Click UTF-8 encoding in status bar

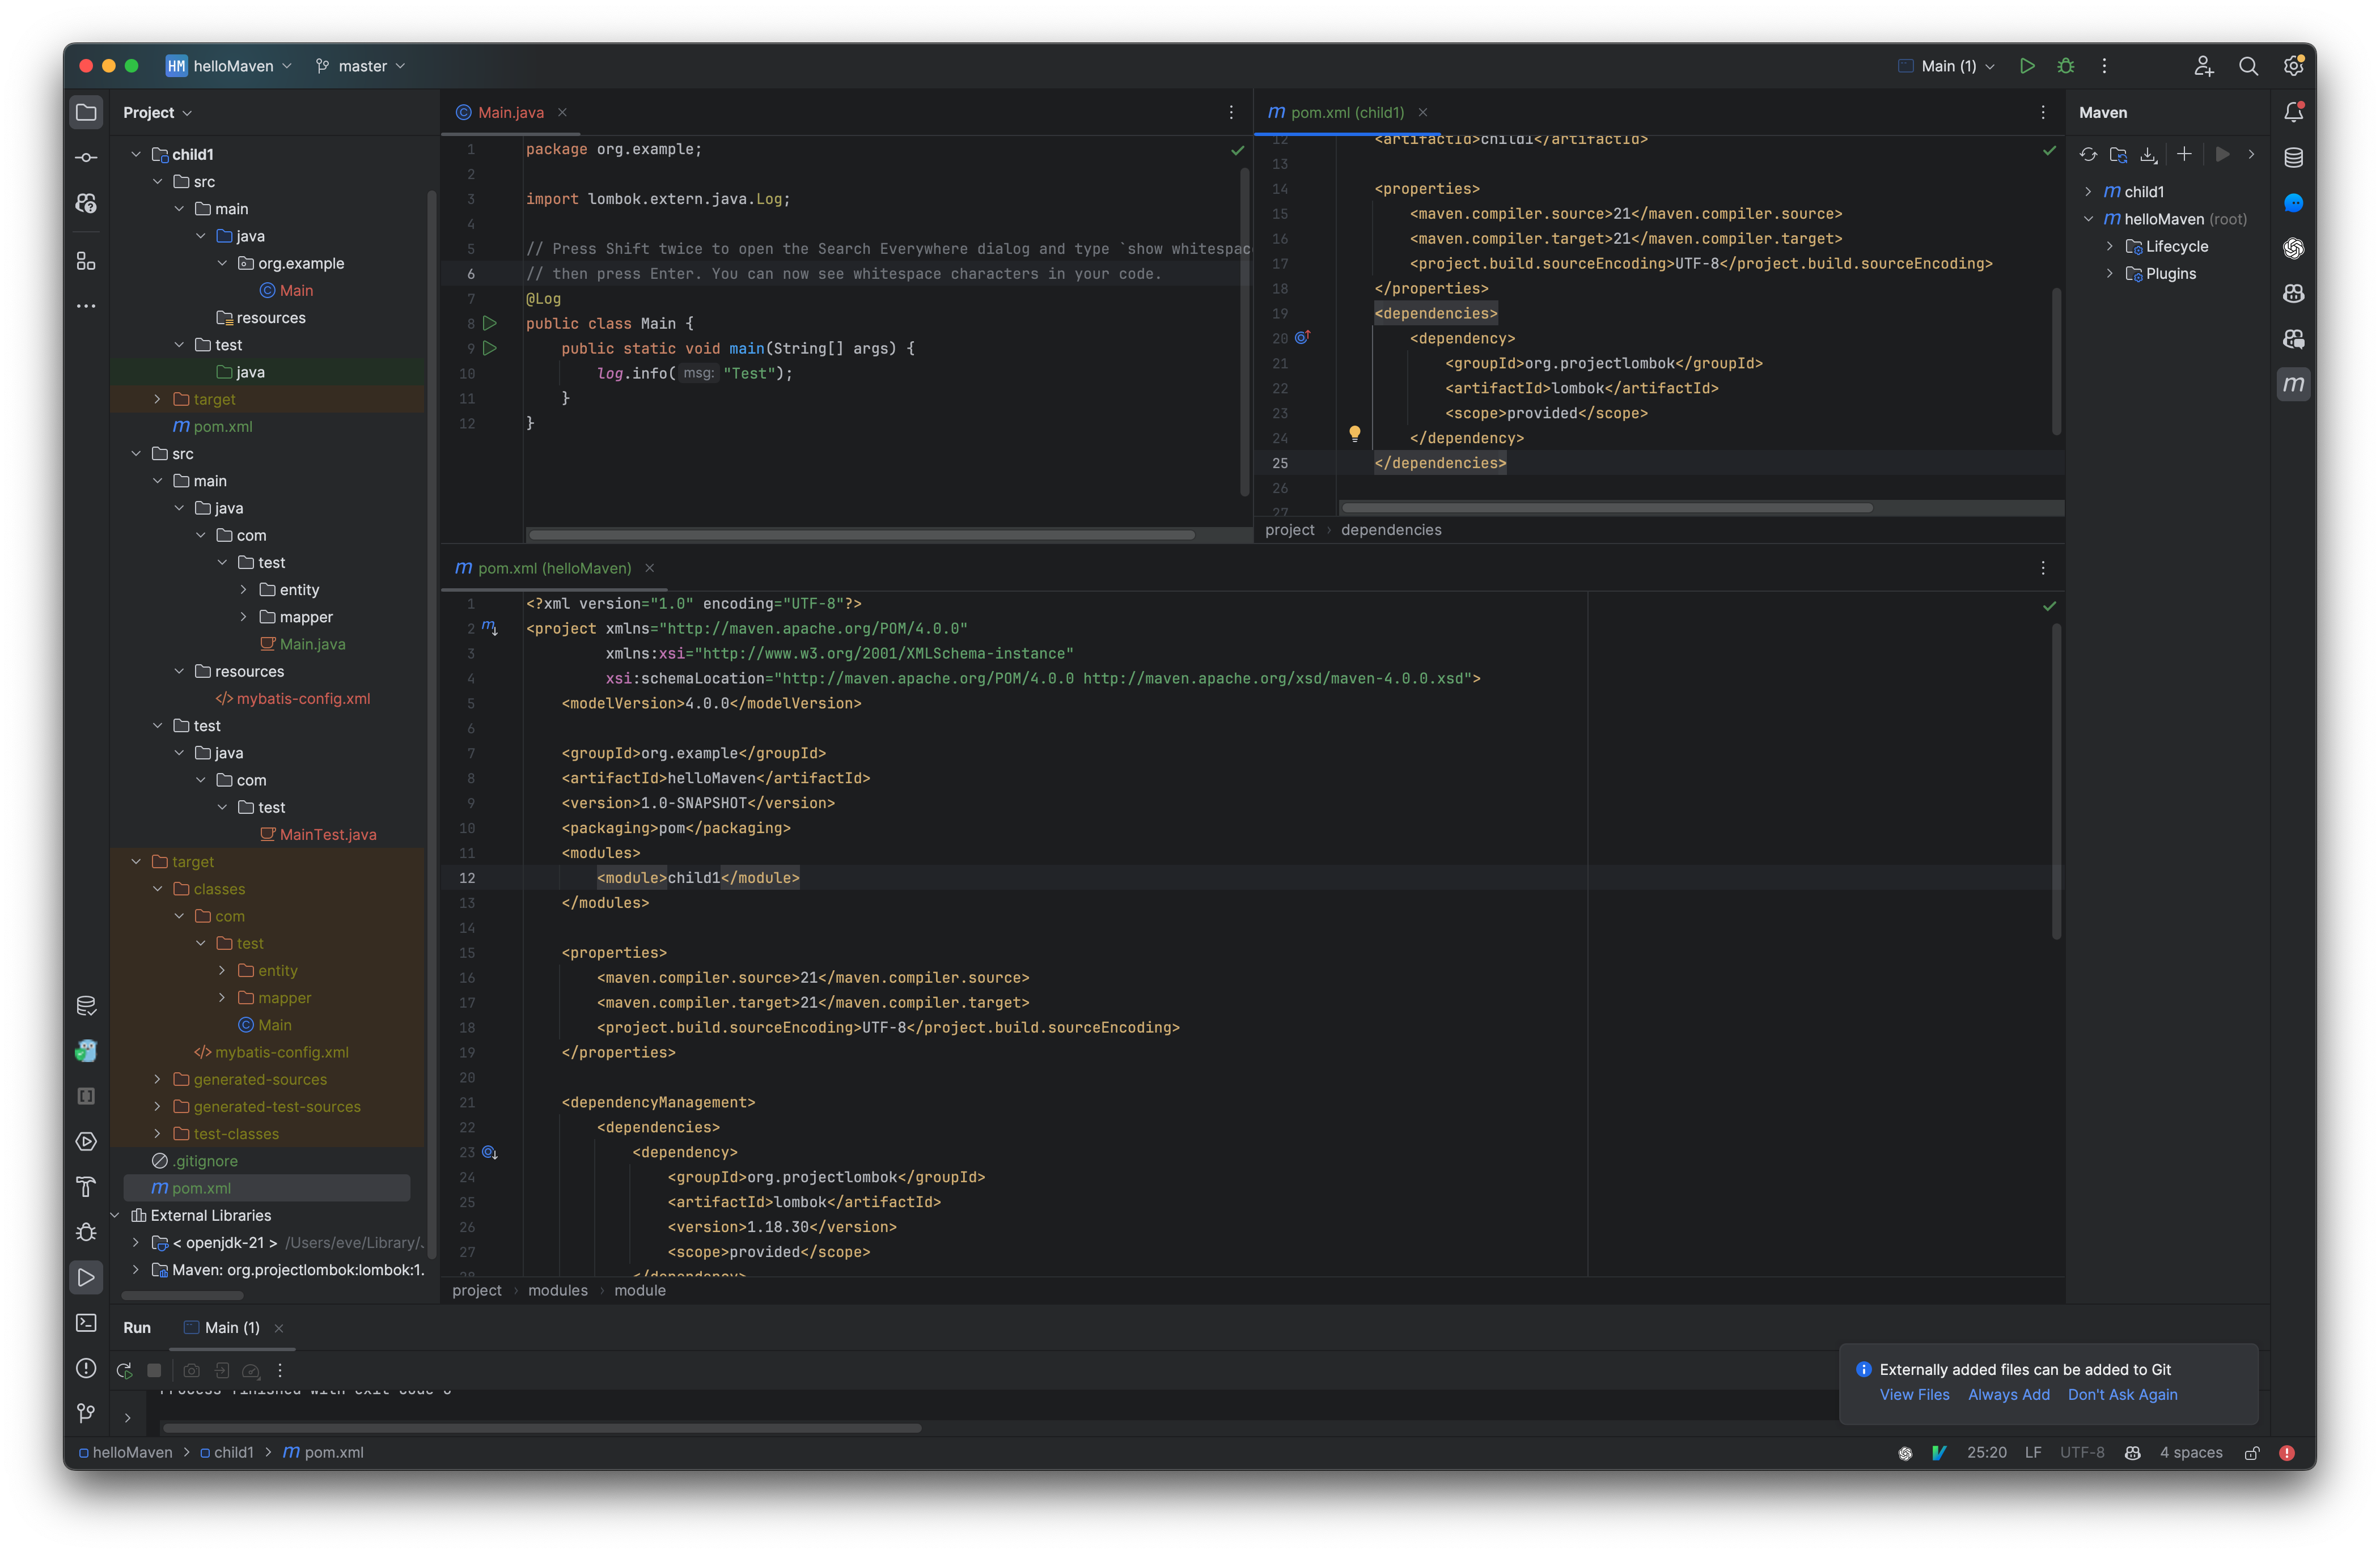[2082, 1453]
